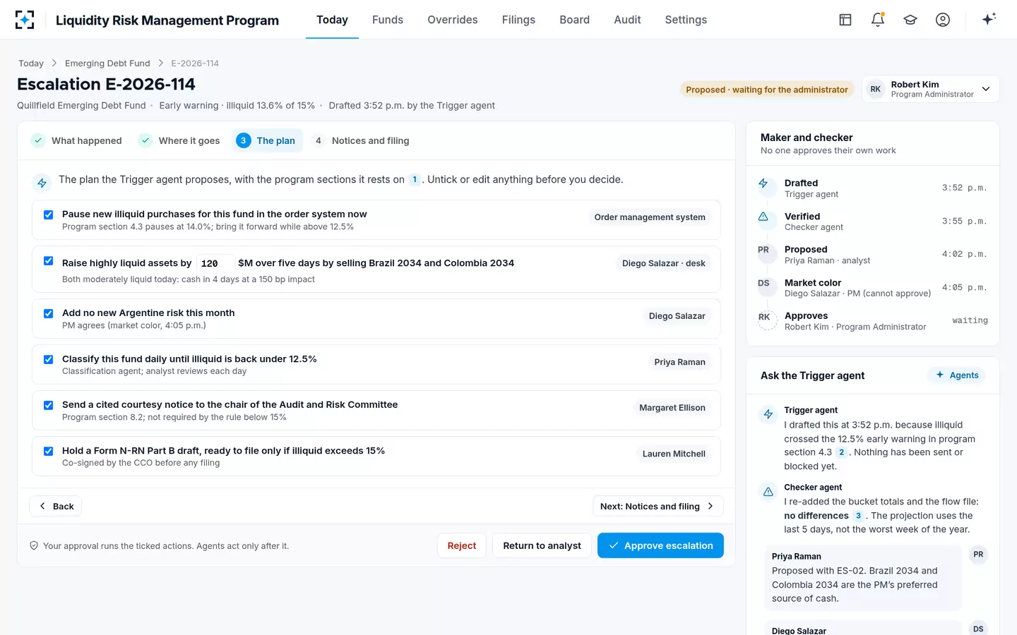Open the notifications bell

(878, 20)
